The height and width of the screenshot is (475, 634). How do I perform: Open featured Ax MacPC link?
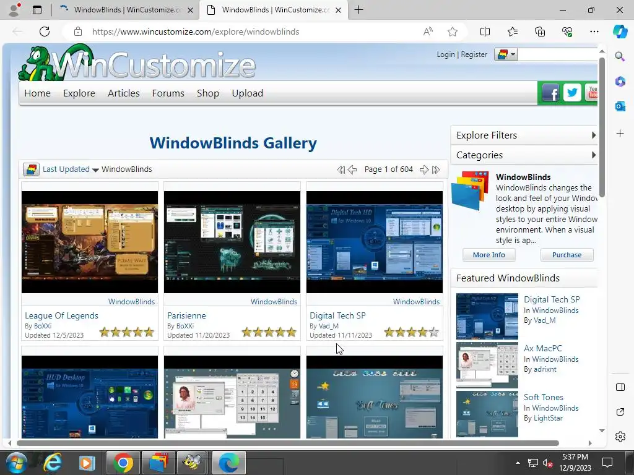(542, 348)
